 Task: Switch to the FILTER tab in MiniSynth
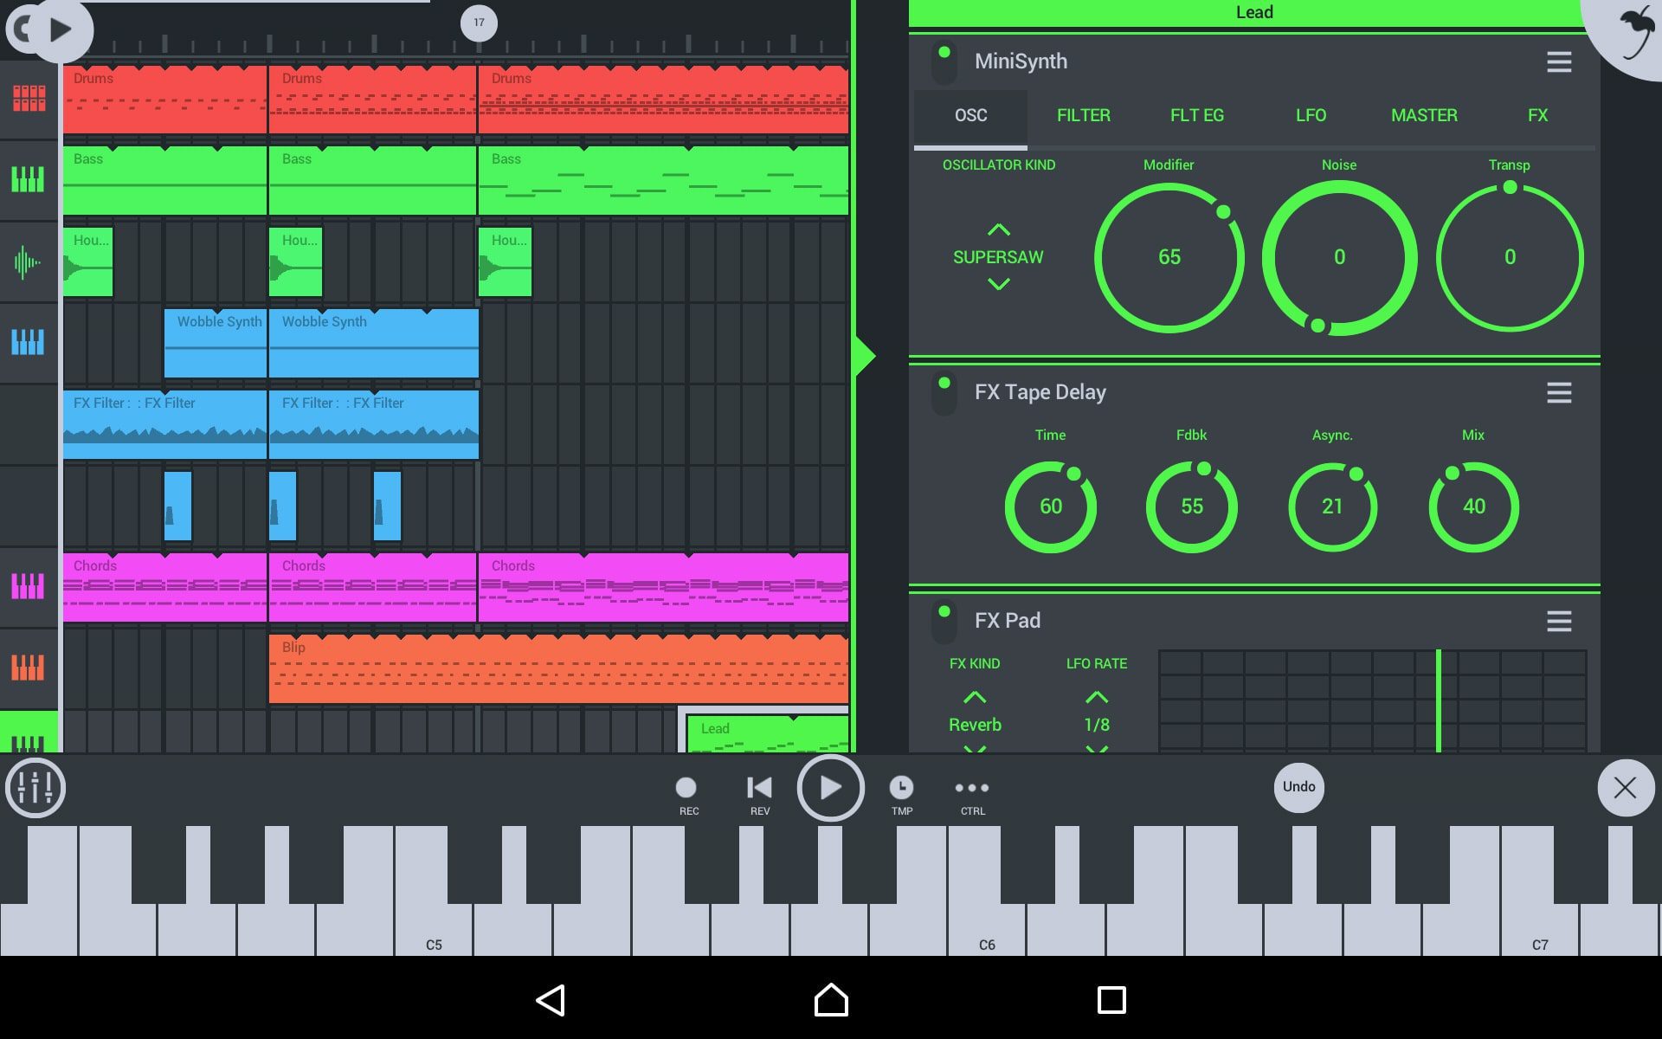pos(1082,115)
